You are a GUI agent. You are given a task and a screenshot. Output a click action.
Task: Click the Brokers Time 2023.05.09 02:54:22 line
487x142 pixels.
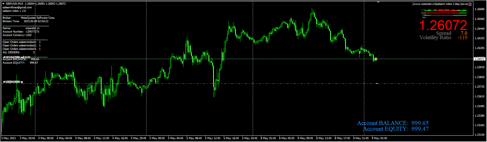(25, 21)
